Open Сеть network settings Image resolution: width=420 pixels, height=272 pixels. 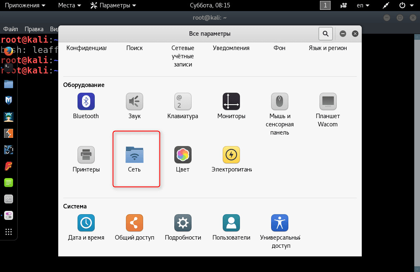[135, 159]
